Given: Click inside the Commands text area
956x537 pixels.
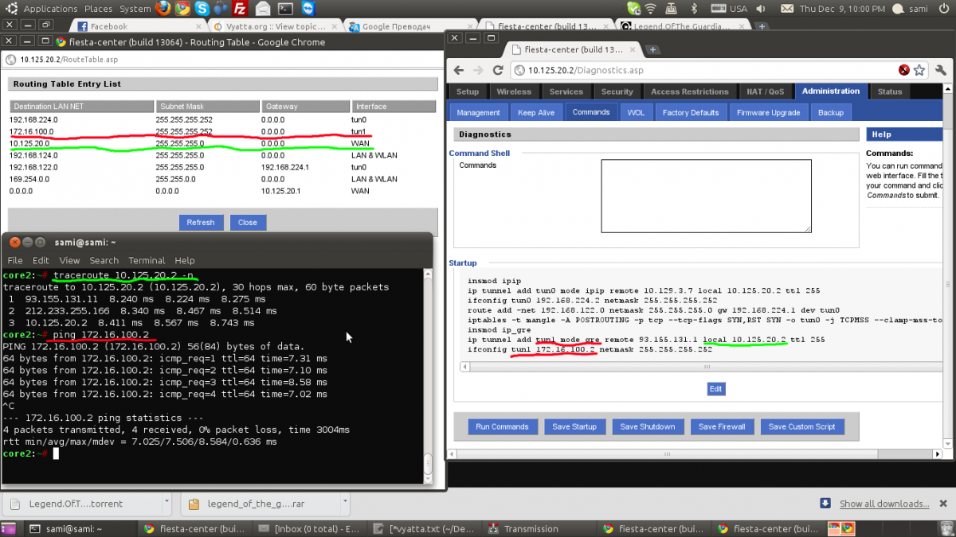Looking at the screenshot, I should point(705,196).
